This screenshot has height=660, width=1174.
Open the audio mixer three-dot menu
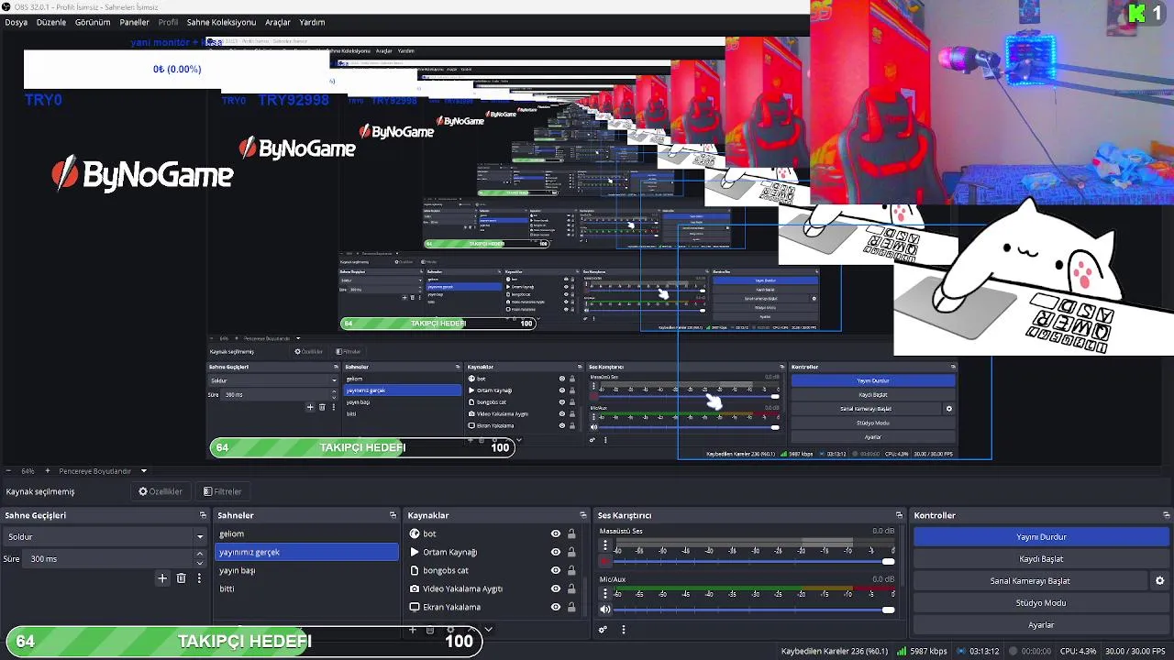click(624, 630)
